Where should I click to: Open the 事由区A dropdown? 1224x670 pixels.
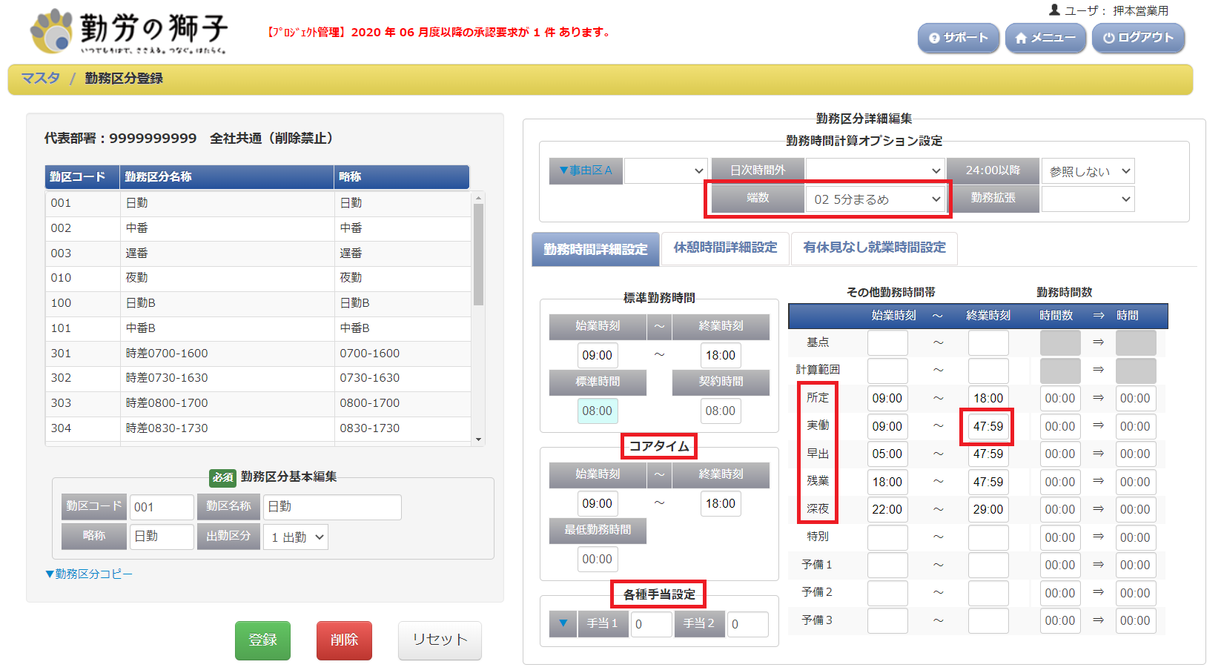click(x=666, y=170)
